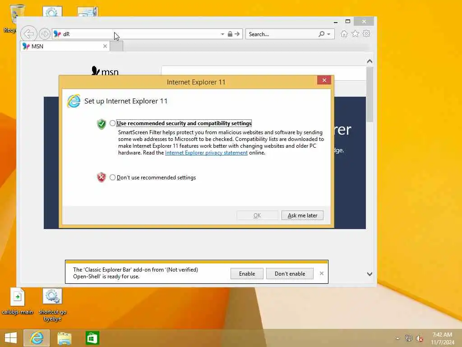
Task: Click the green shield recommended icon
Action: coord(102,124)
